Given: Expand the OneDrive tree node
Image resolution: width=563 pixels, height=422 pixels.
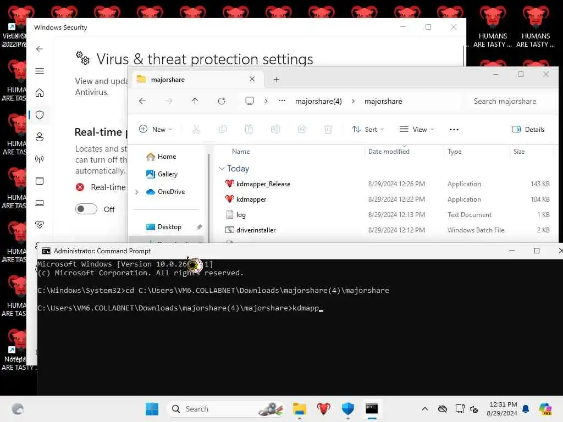Looking at the screenshot, I should click(x=136, y=192).
